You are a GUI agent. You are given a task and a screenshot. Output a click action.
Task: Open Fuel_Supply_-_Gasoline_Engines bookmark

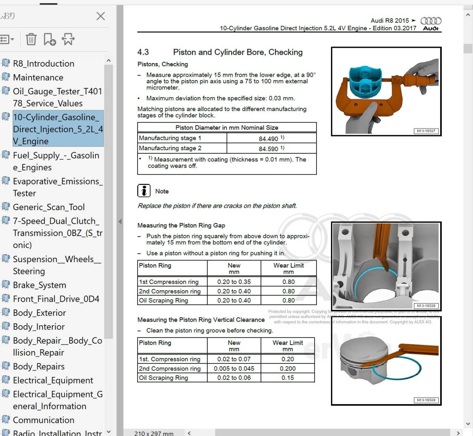(56, 161)
